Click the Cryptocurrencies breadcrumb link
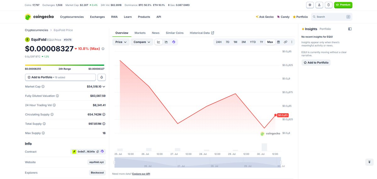The width and height of the screenshot is (377, 179). pyautogui.click(x=36, y=30)
